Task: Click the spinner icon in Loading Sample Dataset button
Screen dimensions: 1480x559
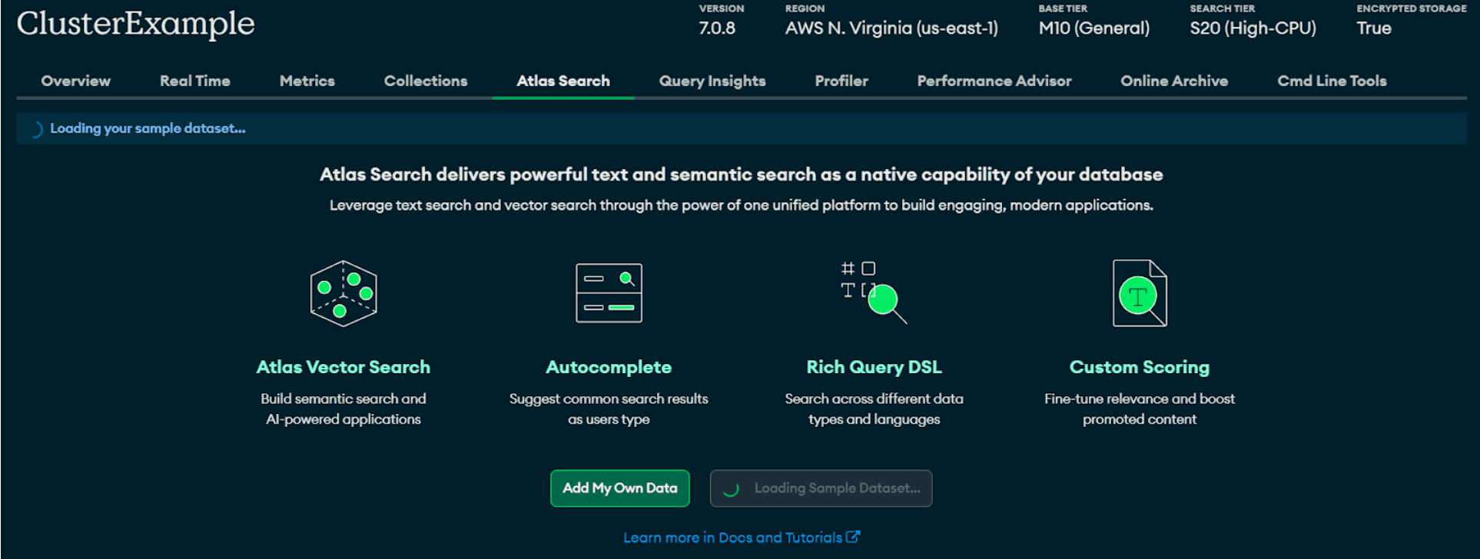Action: pyautogui.click(x=731, y=489)
